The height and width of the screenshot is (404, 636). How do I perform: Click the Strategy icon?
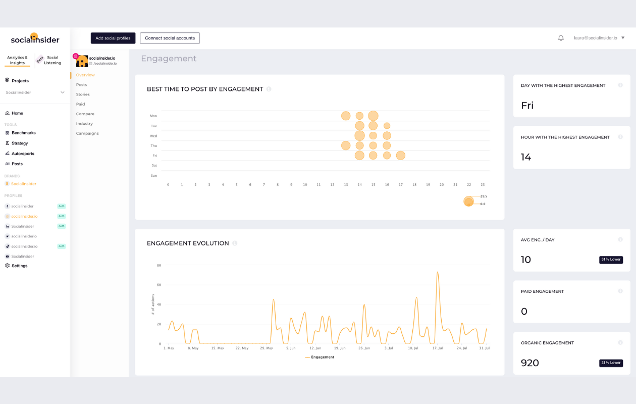click(x=8, y=143)
